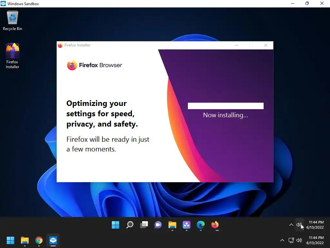Viewport: 330px width, 248px height.
Task: Click the installation progress bar
Action: [226, 106]
